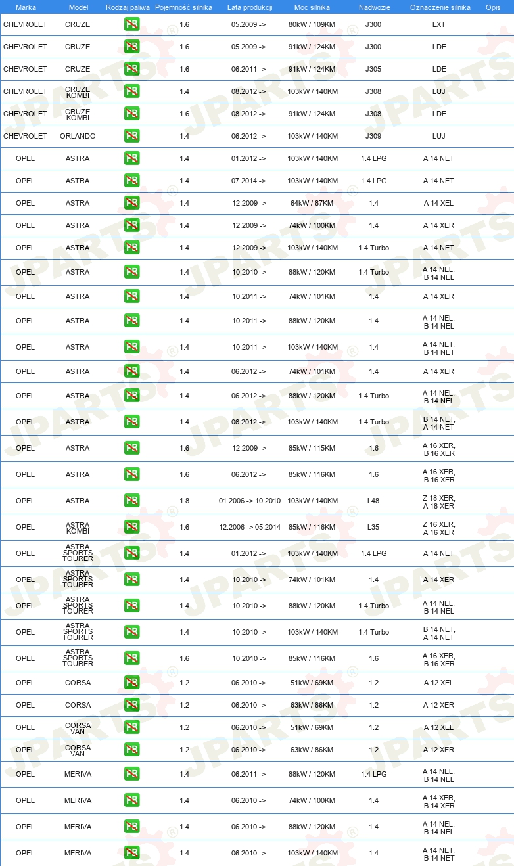Click the fuel icon for Cruze Kombi LUJ
The height and width of the screenshot is (866, 514).
(x=131, y=91)
